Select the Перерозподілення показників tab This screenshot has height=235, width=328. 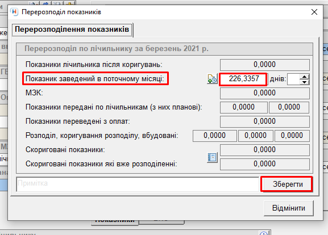tap(72, 30)
